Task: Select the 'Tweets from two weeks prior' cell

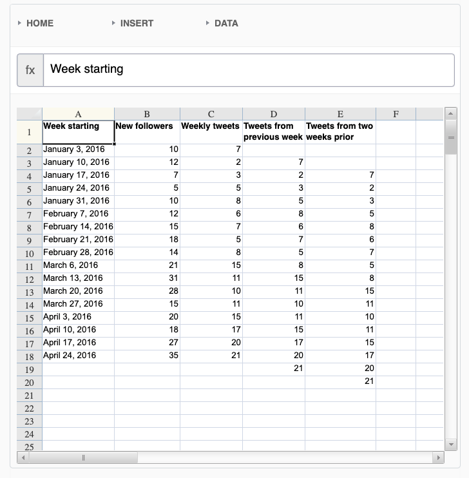Action: tap(341, 132)
